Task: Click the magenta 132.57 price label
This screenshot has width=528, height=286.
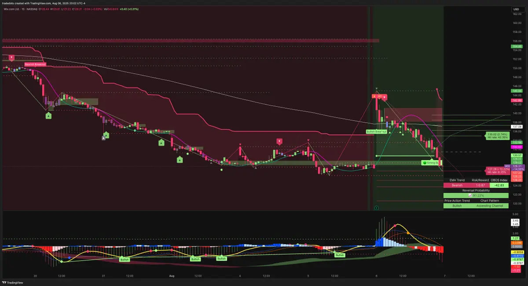Action: point(516,147)
